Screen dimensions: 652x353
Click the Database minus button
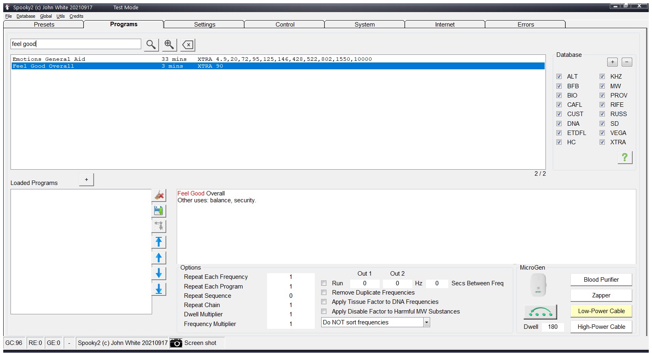[627, 62]
